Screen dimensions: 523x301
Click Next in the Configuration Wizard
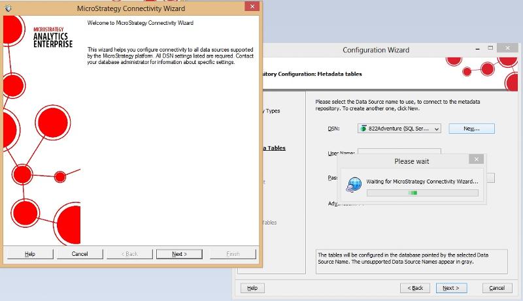point(451,288)
